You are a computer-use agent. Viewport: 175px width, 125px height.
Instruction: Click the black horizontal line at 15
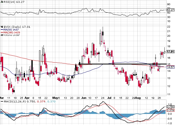pos(122,64)
